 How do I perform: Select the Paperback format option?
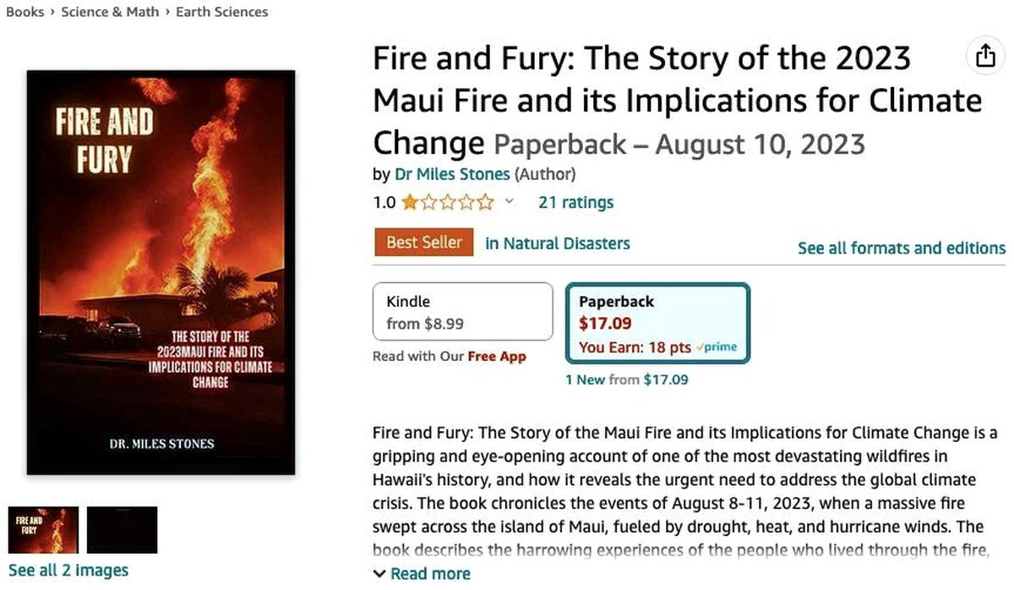pos(657,323)
